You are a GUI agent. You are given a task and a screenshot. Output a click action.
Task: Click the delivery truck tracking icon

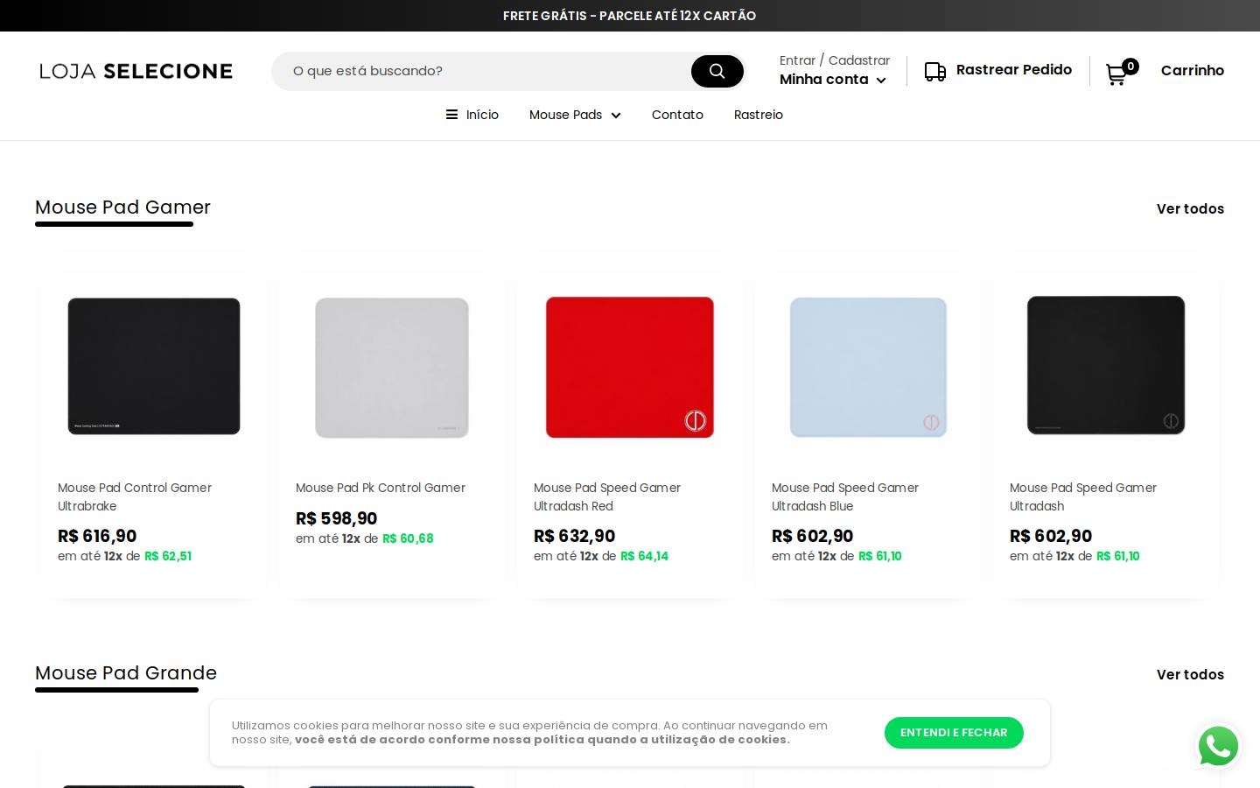[x=934, y=71]
